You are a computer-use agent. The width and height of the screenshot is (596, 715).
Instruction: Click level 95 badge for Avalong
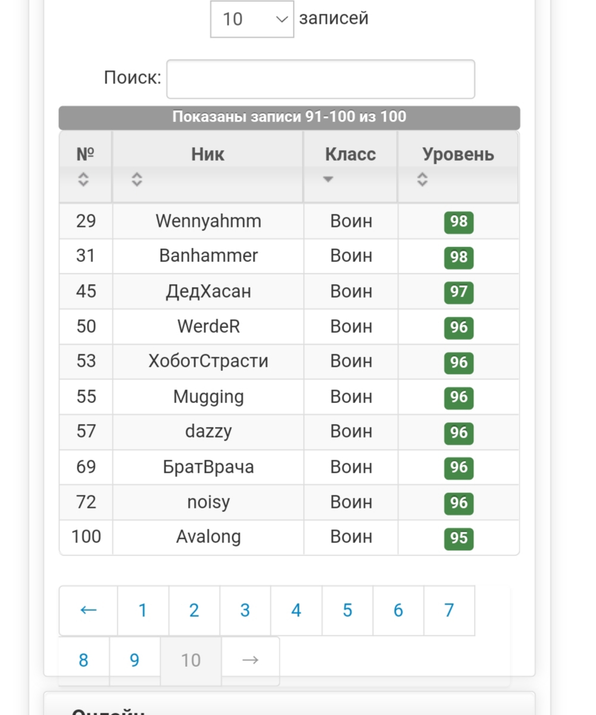pos(458,538)
